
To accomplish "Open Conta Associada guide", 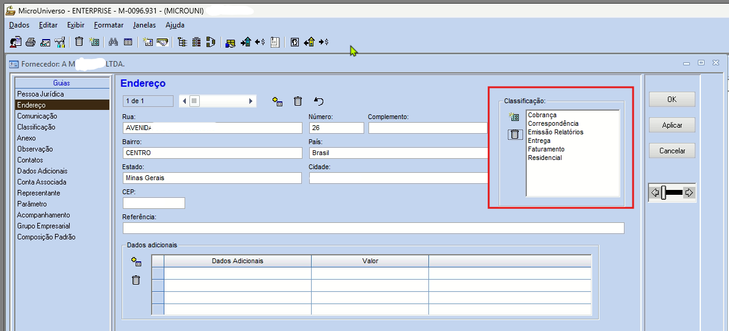I will tap(62, 182).
